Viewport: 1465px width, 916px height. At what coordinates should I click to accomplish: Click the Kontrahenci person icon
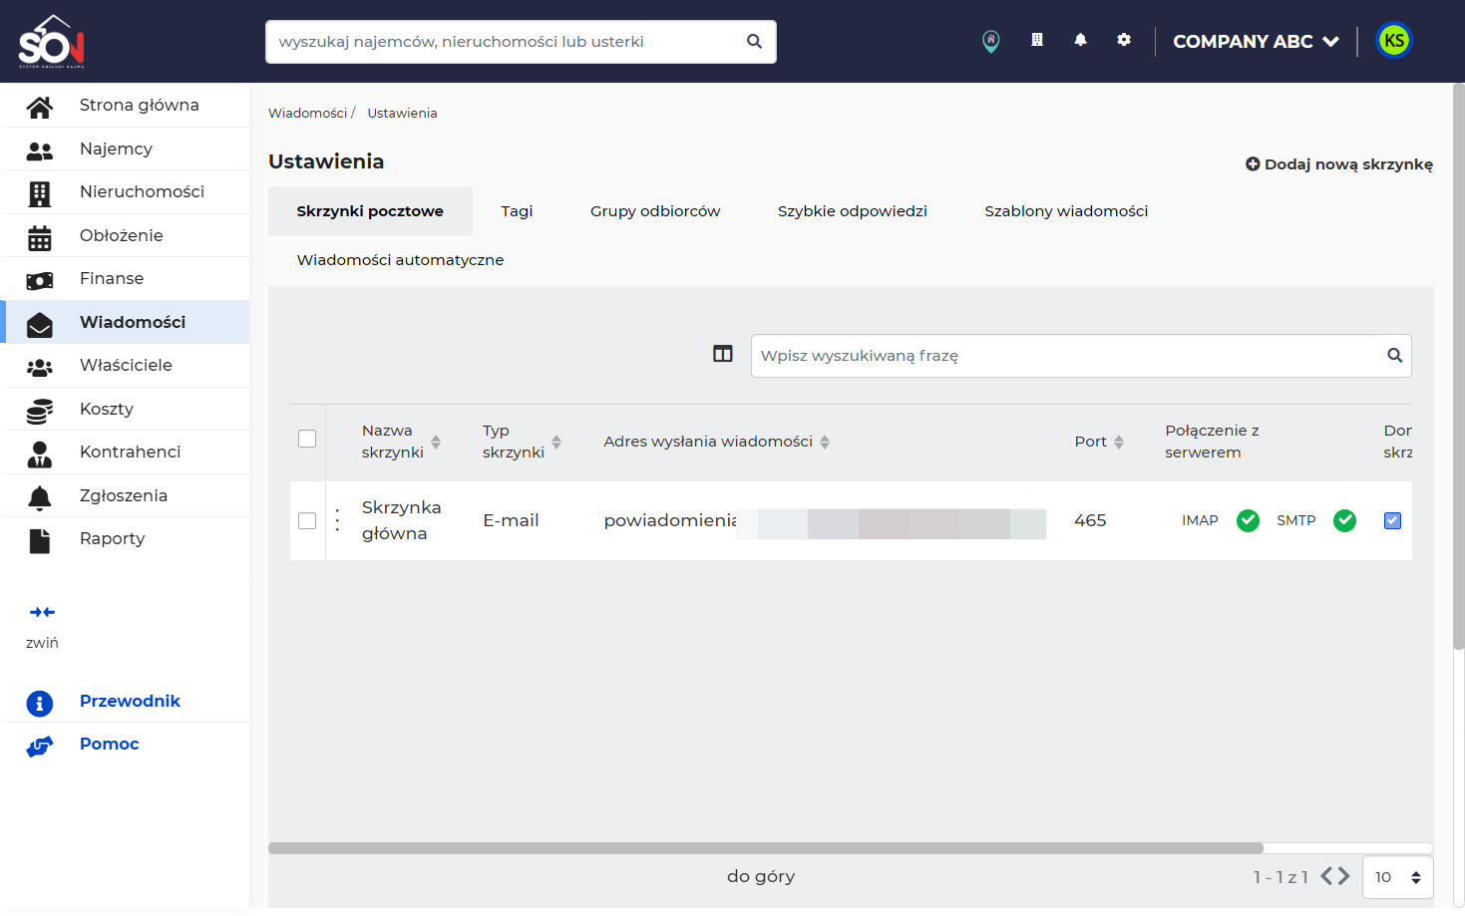click(40, 454)
